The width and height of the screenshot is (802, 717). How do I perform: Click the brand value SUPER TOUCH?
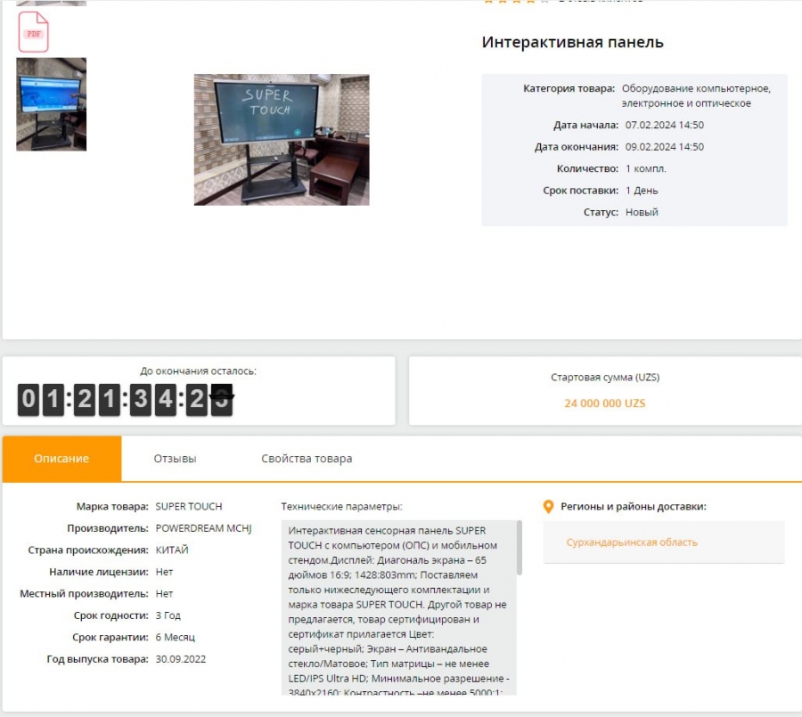[x=189, y=507]
